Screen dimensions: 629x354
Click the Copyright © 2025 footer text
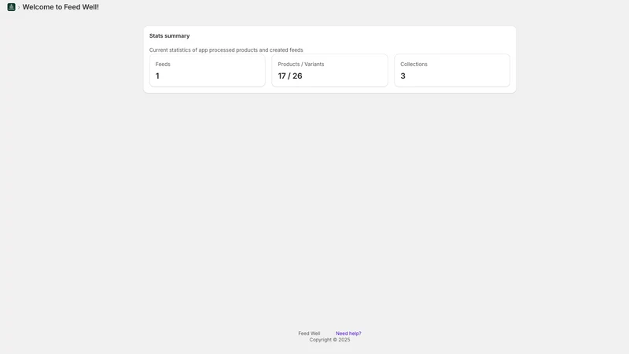coord(329,340)
